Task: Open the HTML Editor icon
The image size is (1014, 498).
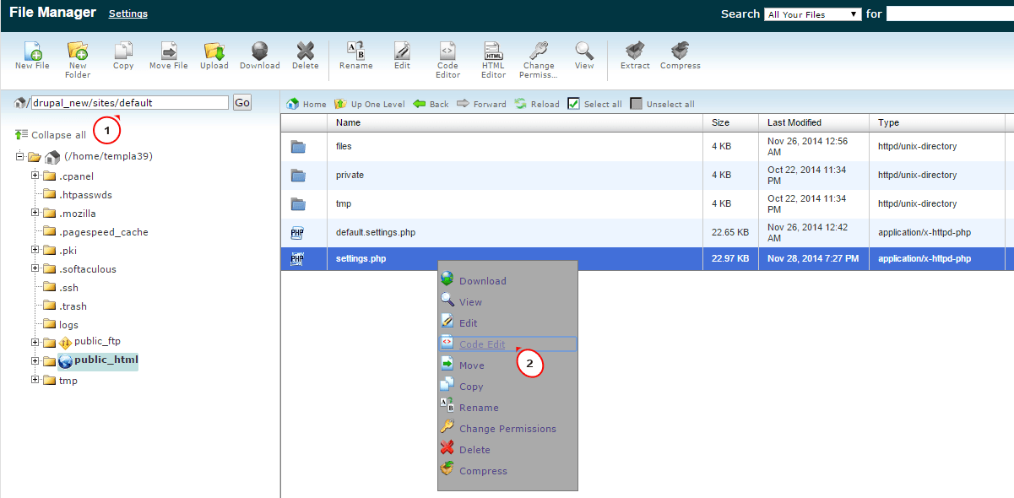Action: click(493, 53)
